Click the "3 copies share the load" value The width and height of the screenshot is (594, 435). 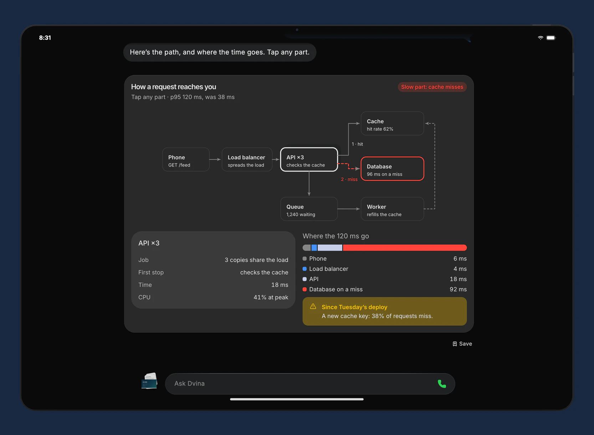click(x=256, y=260)
